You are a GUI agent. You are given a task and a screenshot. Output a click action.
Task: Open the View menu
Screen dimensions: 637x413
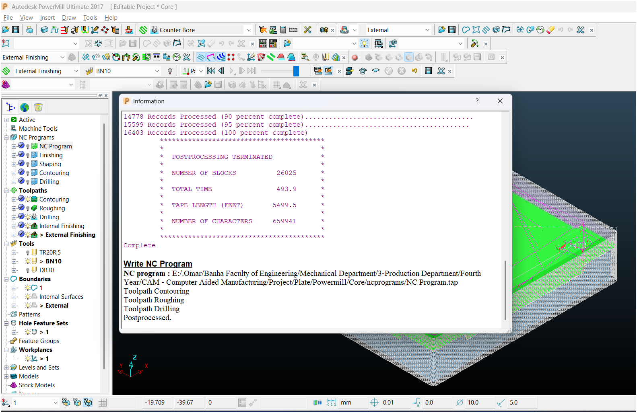point(27,18)
